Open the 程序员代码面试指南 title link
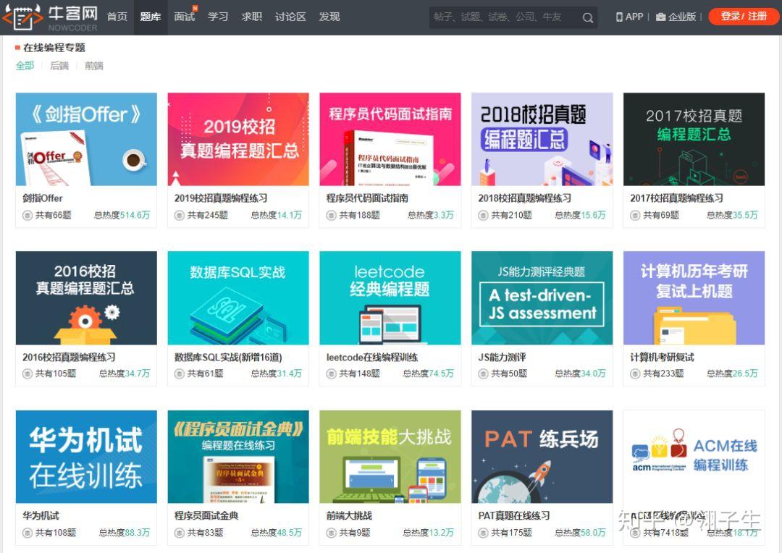 [x=368, y=198]
